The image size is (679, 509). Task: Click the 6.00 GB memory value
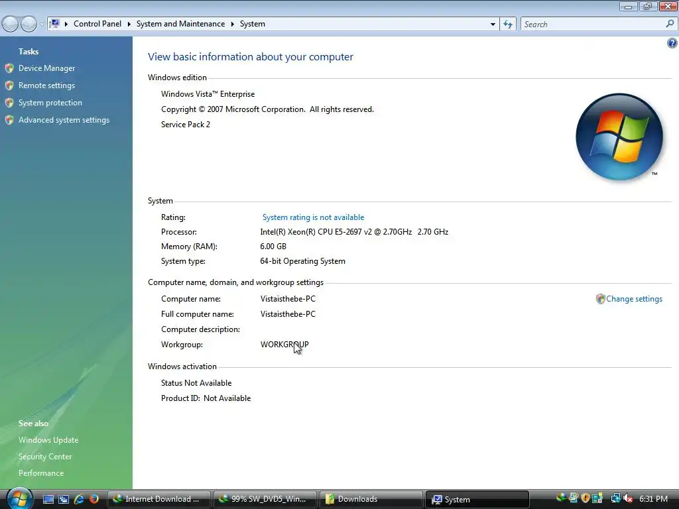[x=273, y=247]
